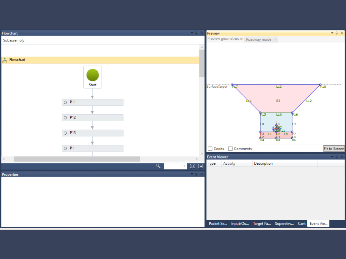
Task: Select the Flowchart hierarchy icon in header
Action: click(4, 60)
